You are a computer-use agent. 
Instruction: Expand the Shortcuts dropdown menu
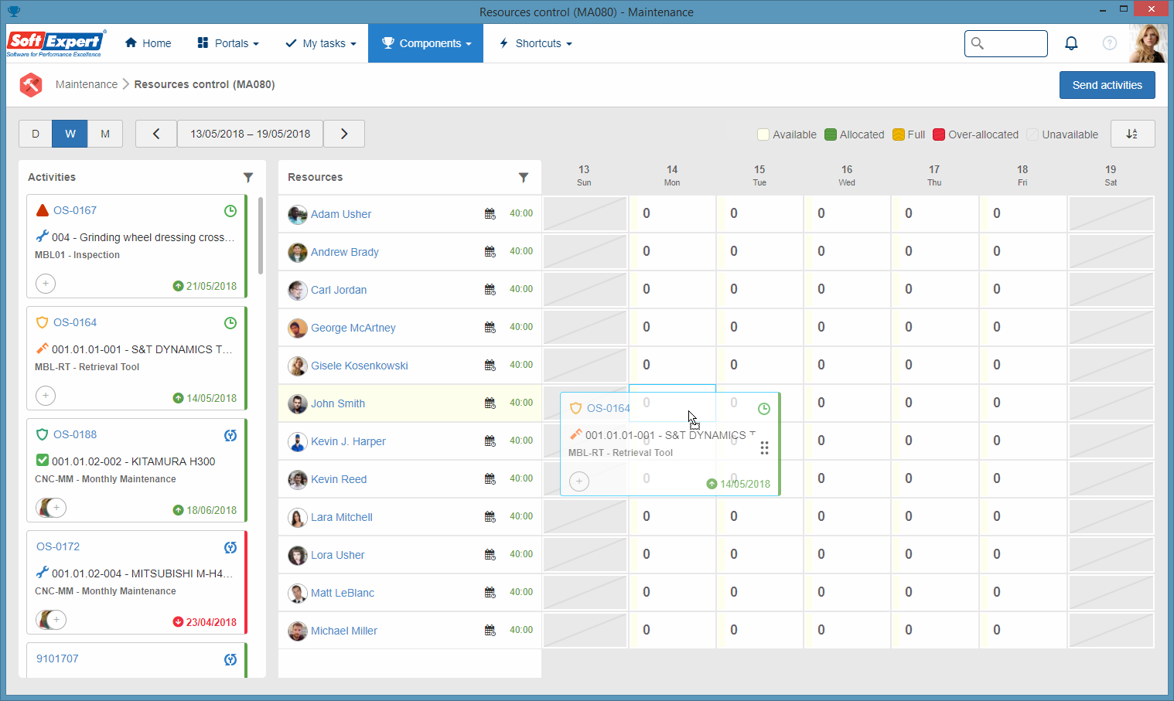[535, 43]
